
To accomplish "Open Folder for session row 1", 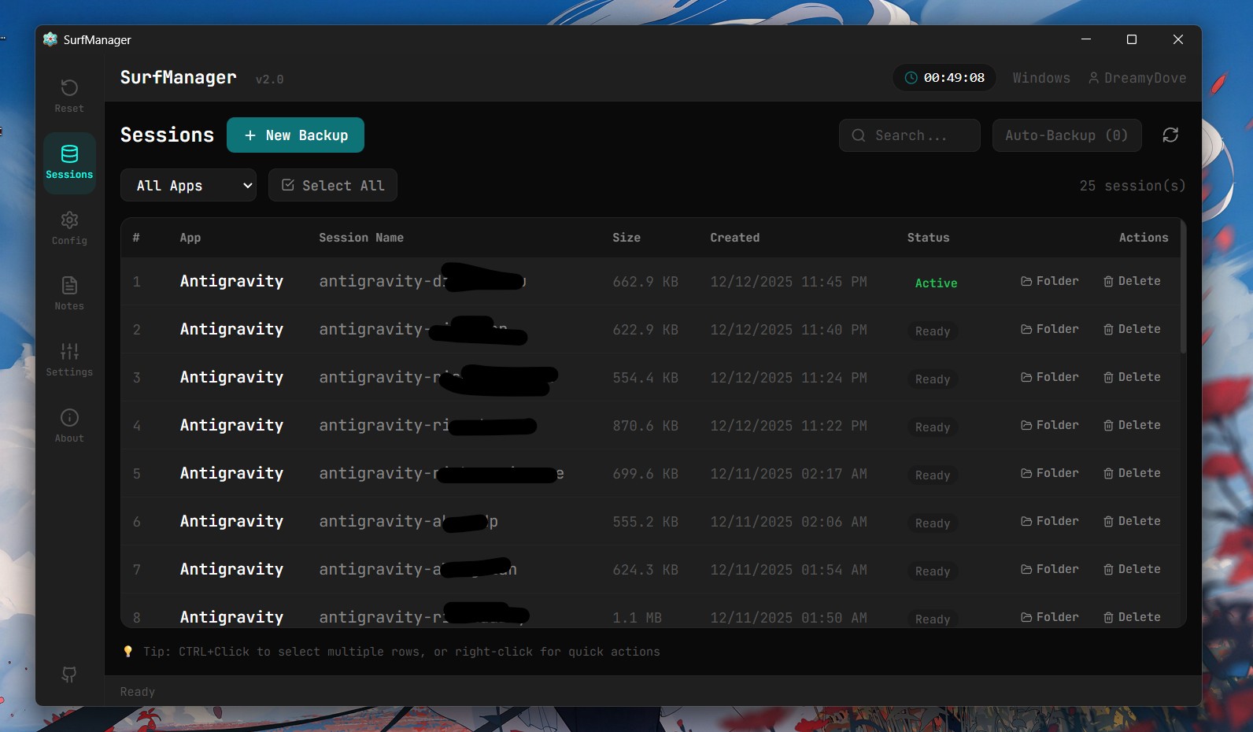I will click(x=1050, y=282).
